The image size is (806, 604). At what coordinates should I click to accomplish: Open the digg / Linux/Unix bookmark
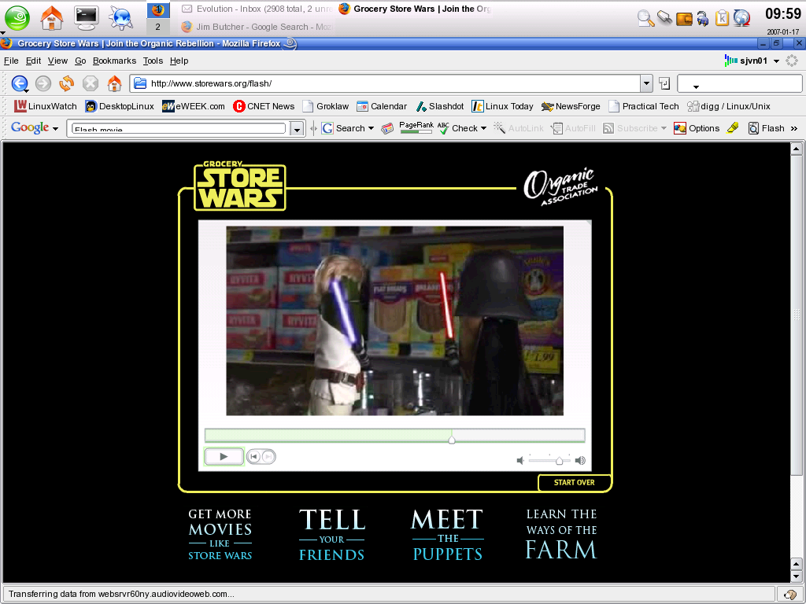729,106
